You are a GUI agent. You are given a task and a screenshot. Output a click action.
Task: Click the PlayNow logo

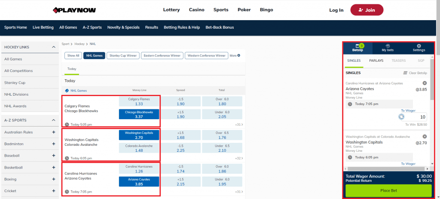(x=74, y=10)
